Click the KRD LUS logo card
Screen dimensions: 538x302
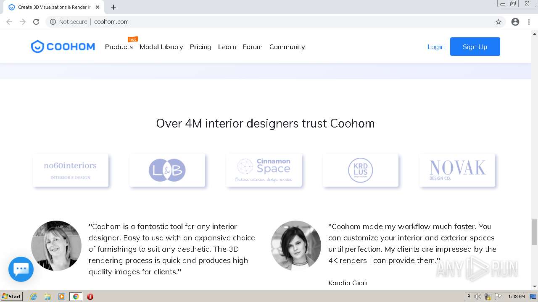point(361,170)
